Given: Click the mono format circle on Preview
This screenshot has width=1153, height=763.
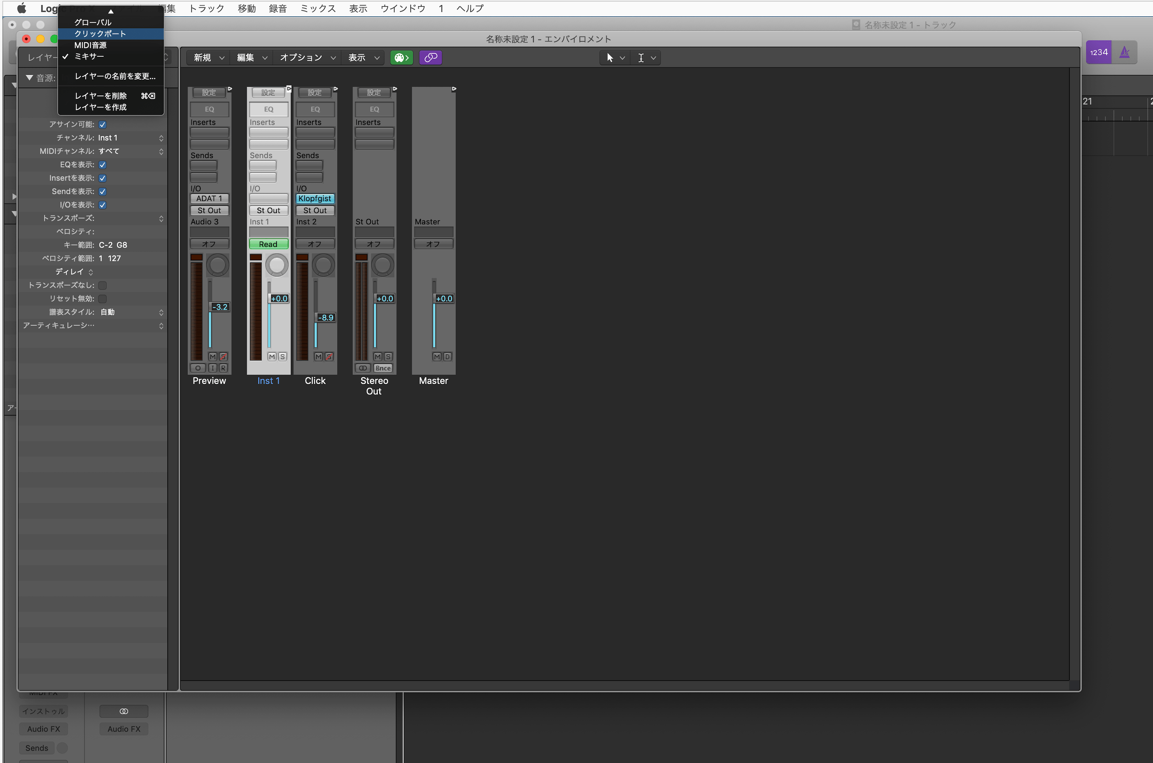Looking at the screenshot, I should 198,368.
